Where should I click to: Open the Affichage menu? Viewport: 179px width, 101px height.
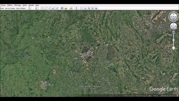click(17, 5)
